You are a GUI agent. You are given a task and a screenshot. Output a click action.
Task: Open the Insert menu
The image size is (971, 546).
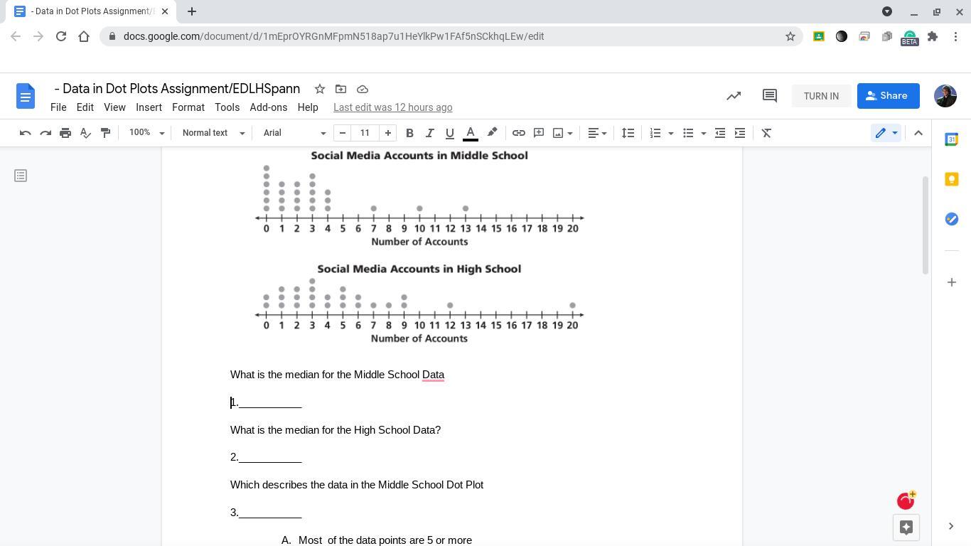[149, 107]
